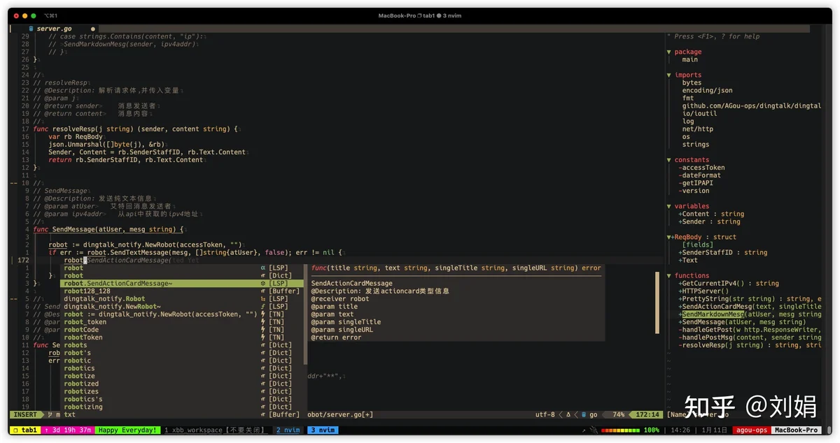Switch to tmux window 1 xbb_workspace
Image resolution: width=840 pixels, height=443 pixels.
point(216,430)
